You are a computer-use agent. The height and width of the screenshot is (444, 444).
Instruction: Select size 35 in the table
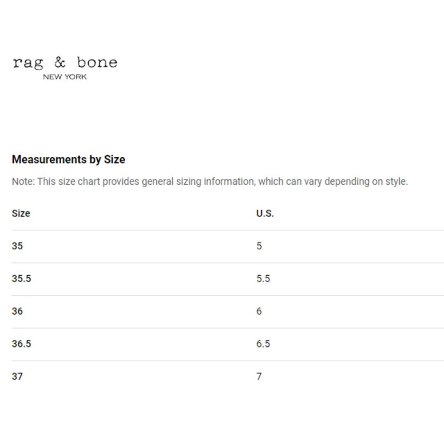[17, 246]
